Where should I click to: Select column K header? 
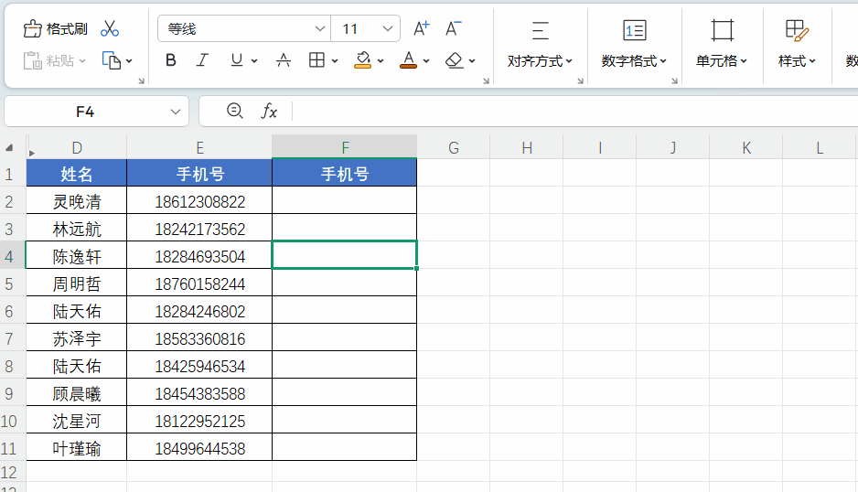[x=746, y=148]
